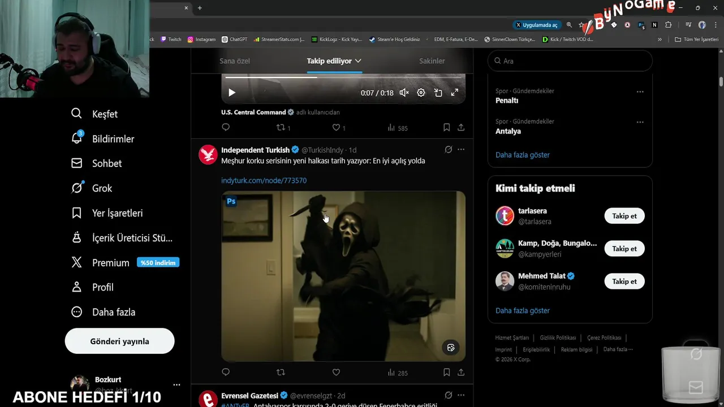Screen dimensions: 724x407
Task: Open Gizlilik Politikası footer link
Action: coord(558,337)
